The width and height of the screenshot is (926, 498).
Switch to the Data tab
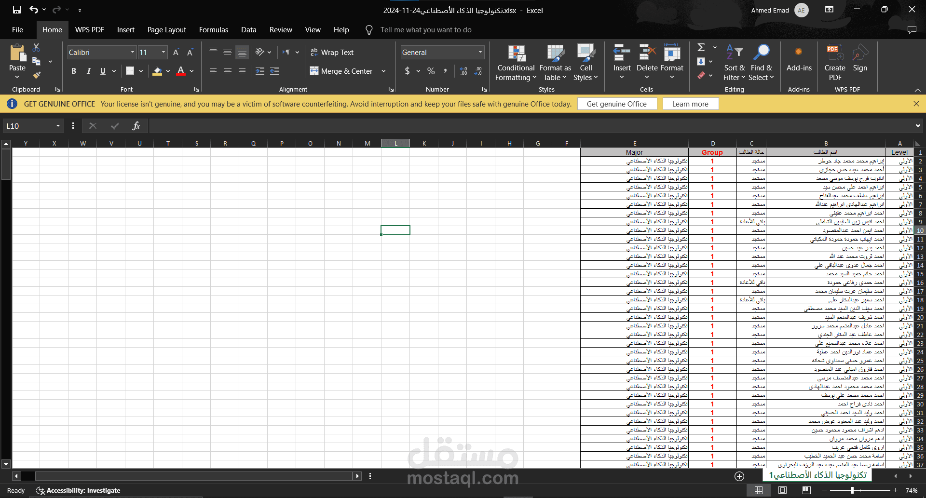click(249, 30)
